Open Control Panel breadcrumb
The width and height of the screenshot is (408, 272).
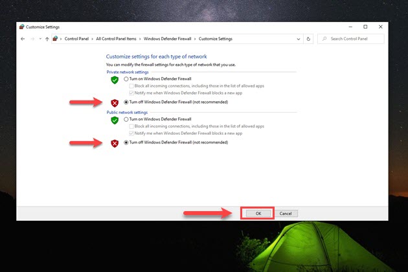[76, 39]
